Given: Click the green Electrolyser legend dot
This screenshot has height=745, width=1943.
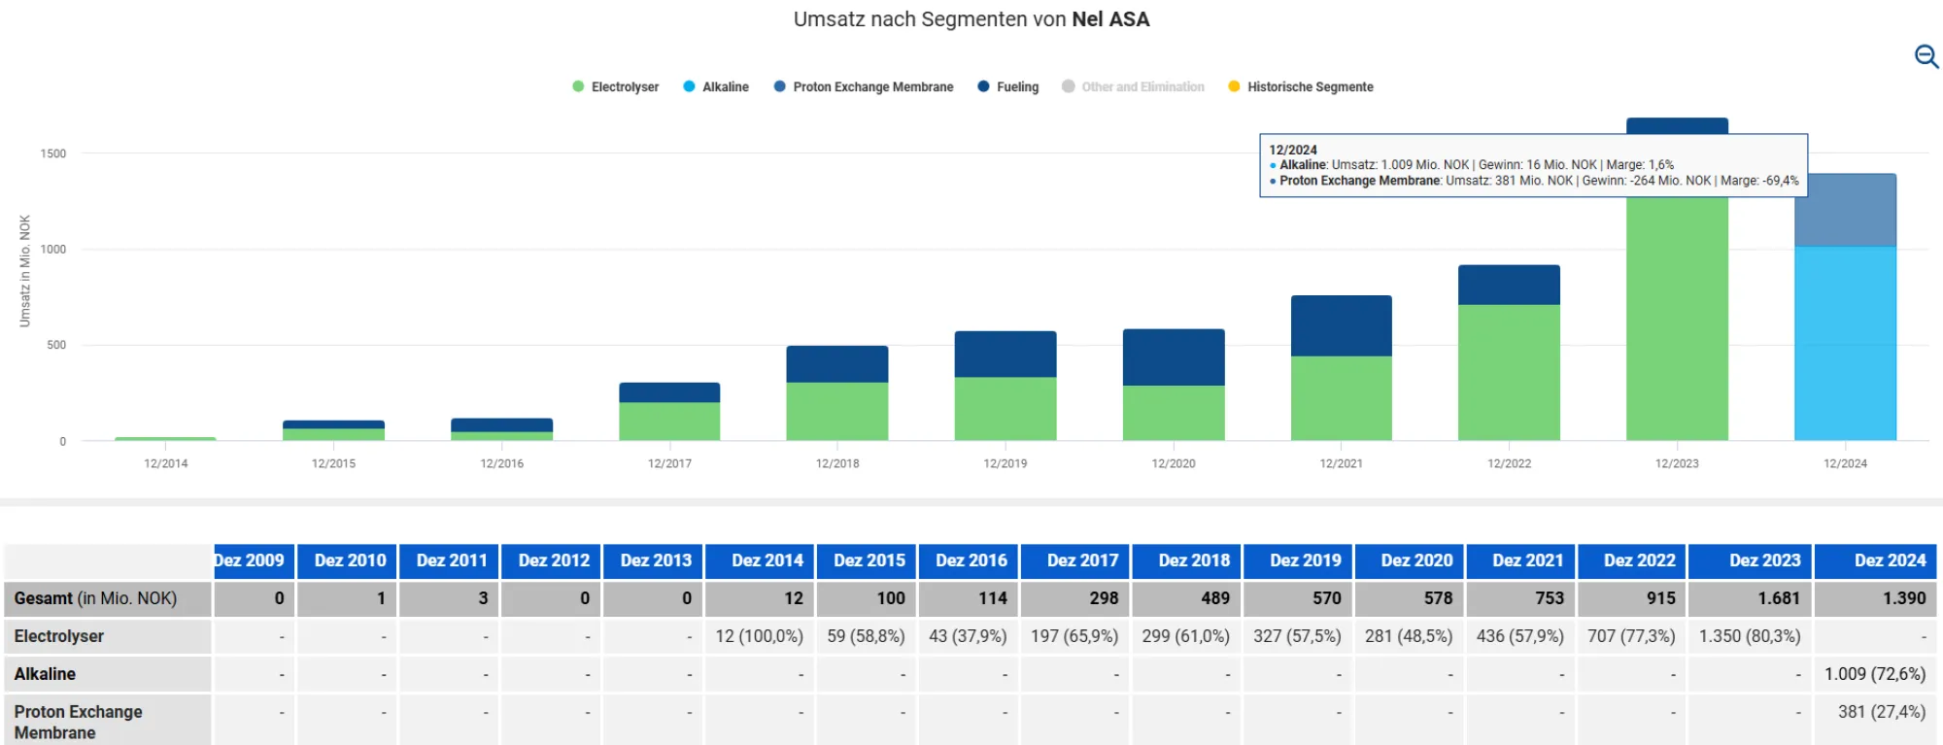Looking at the screenshot, I should [x=578, y=86].
